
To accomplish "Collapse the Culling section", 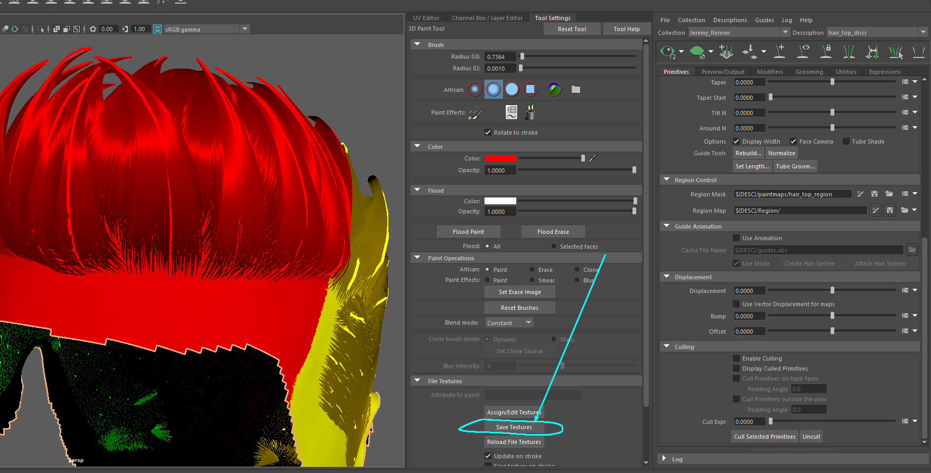I will tap(666, 347).
